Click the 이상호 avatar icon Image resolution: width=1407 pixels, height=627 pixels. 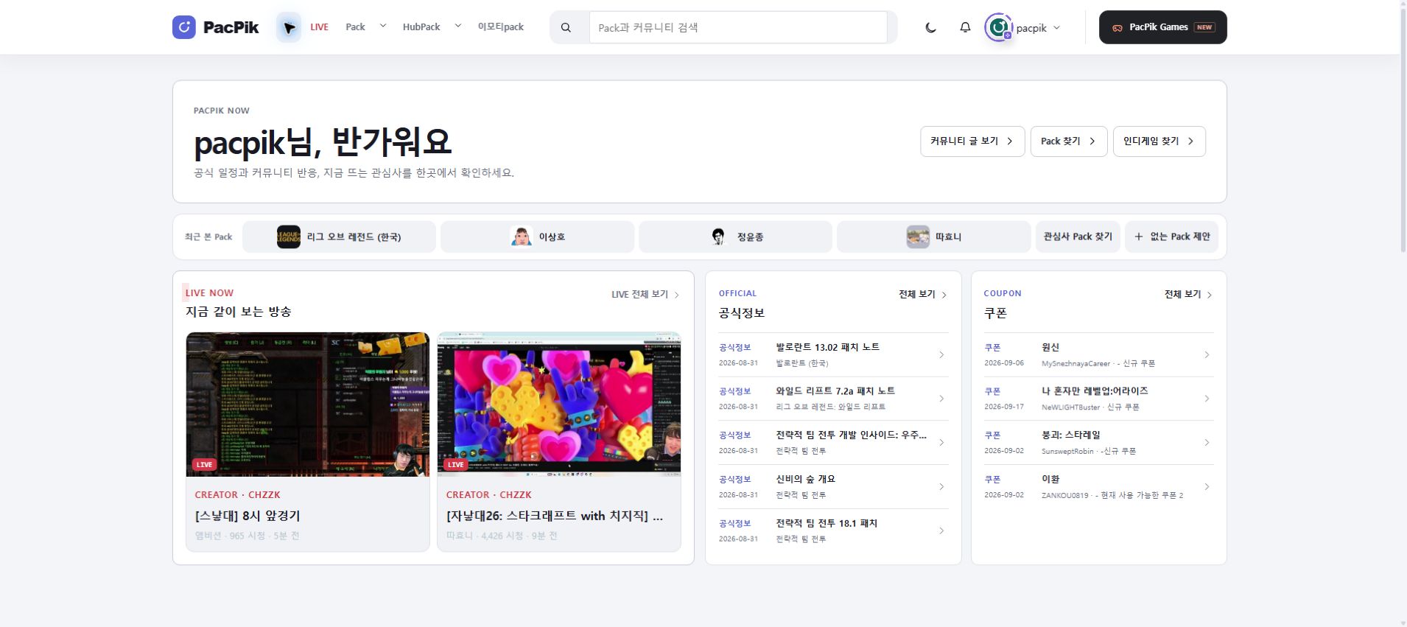522,237
